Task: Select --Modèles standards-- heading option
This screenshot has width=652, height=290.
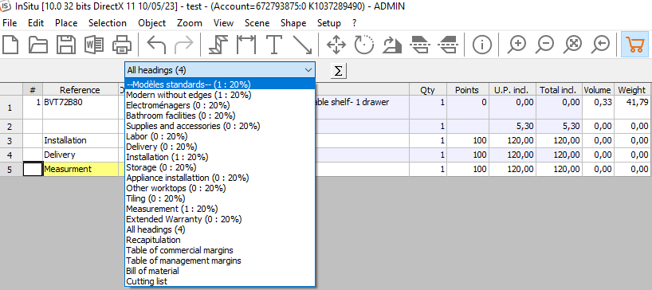Action: [220, 84]
